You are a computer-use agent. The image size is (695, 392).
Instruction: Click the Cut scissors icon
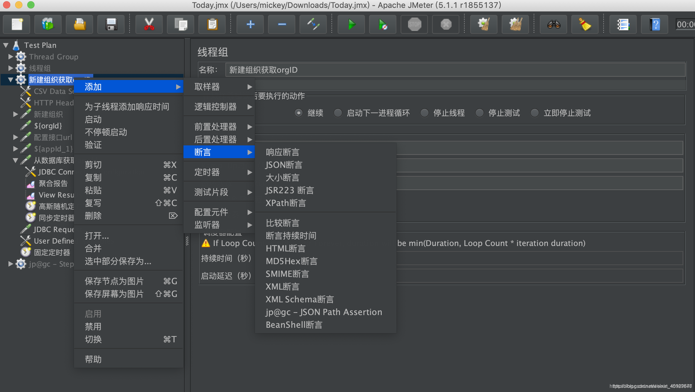[149, 24]
